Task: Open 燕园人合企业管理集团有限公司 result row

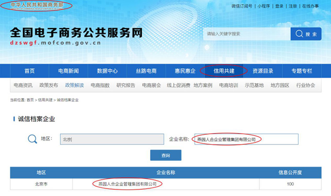Action: tap(128, 184)
